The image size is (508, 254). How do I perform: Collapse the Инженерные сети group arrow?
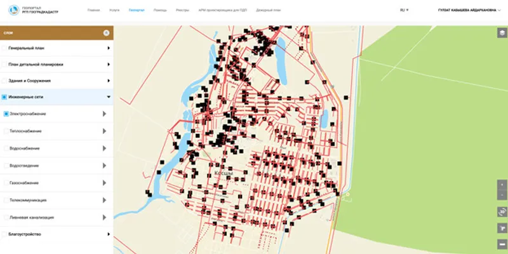[x=109, y=97]
